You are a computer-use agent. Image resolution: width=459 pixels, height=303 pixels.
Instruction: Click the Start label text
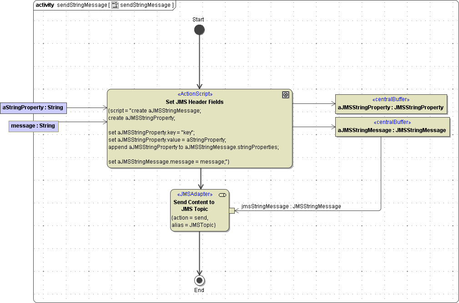pyautogui.click(x=198, y=20)
